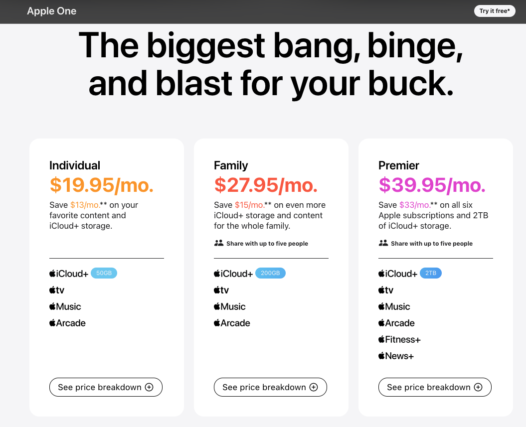
Task: Click the Apple TV logo in Individual plan
Action: pyautogui.click(x=57, y=290)
